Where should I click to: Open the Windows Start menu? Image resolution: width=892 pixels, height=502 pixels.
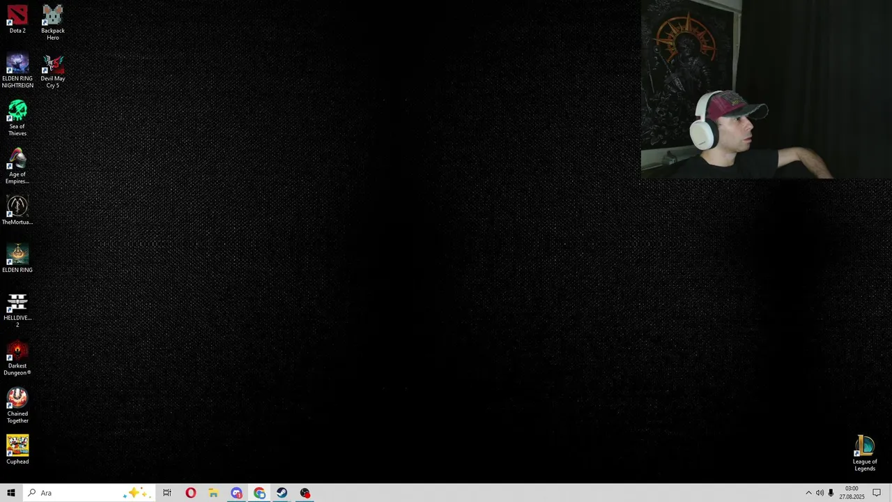tap(11, 493)
